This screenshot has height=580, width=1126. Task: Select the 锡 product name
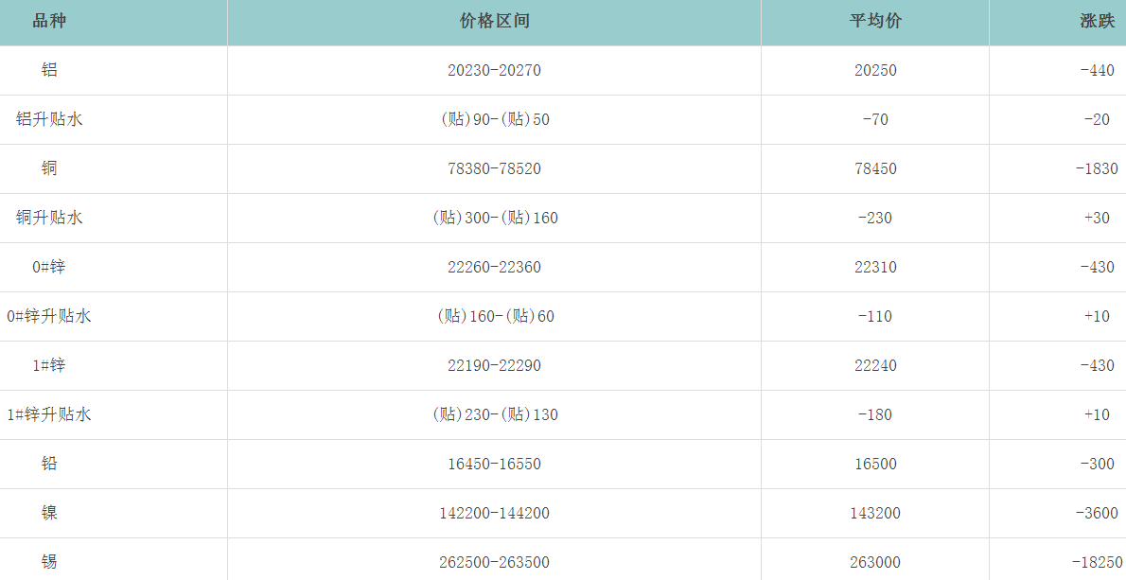(x=49, y=562)
